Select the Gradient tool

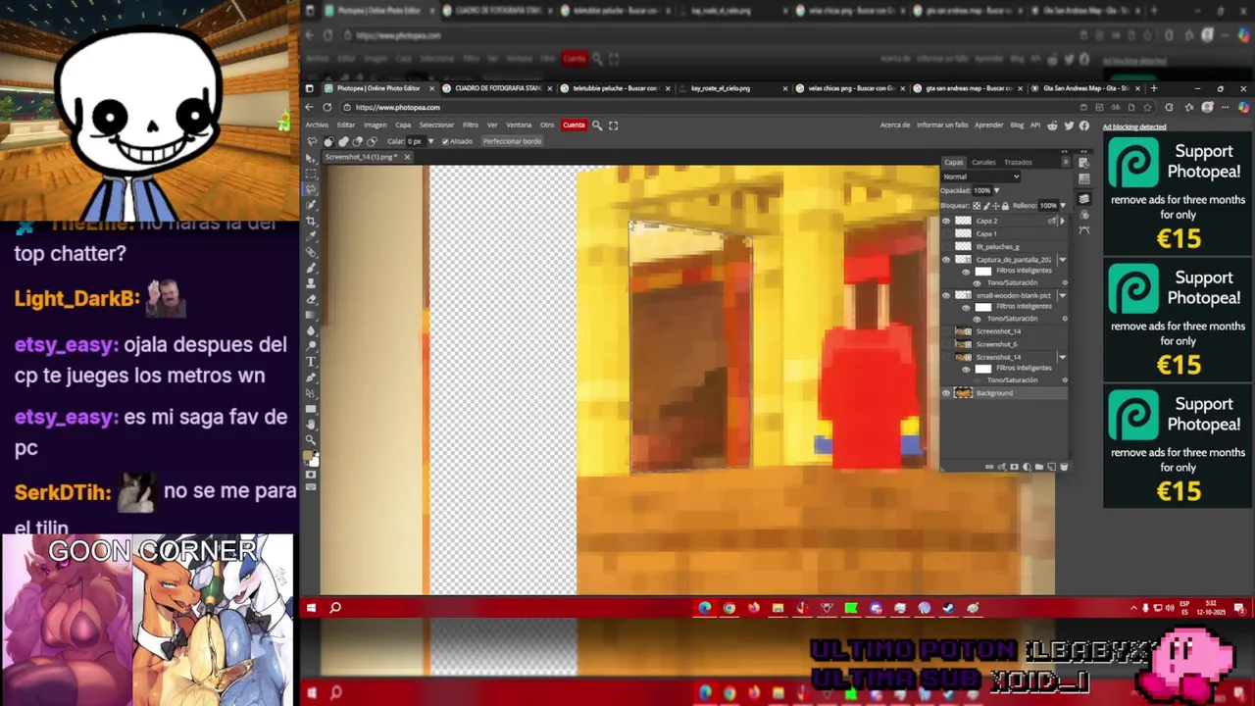tap(312, 314)
